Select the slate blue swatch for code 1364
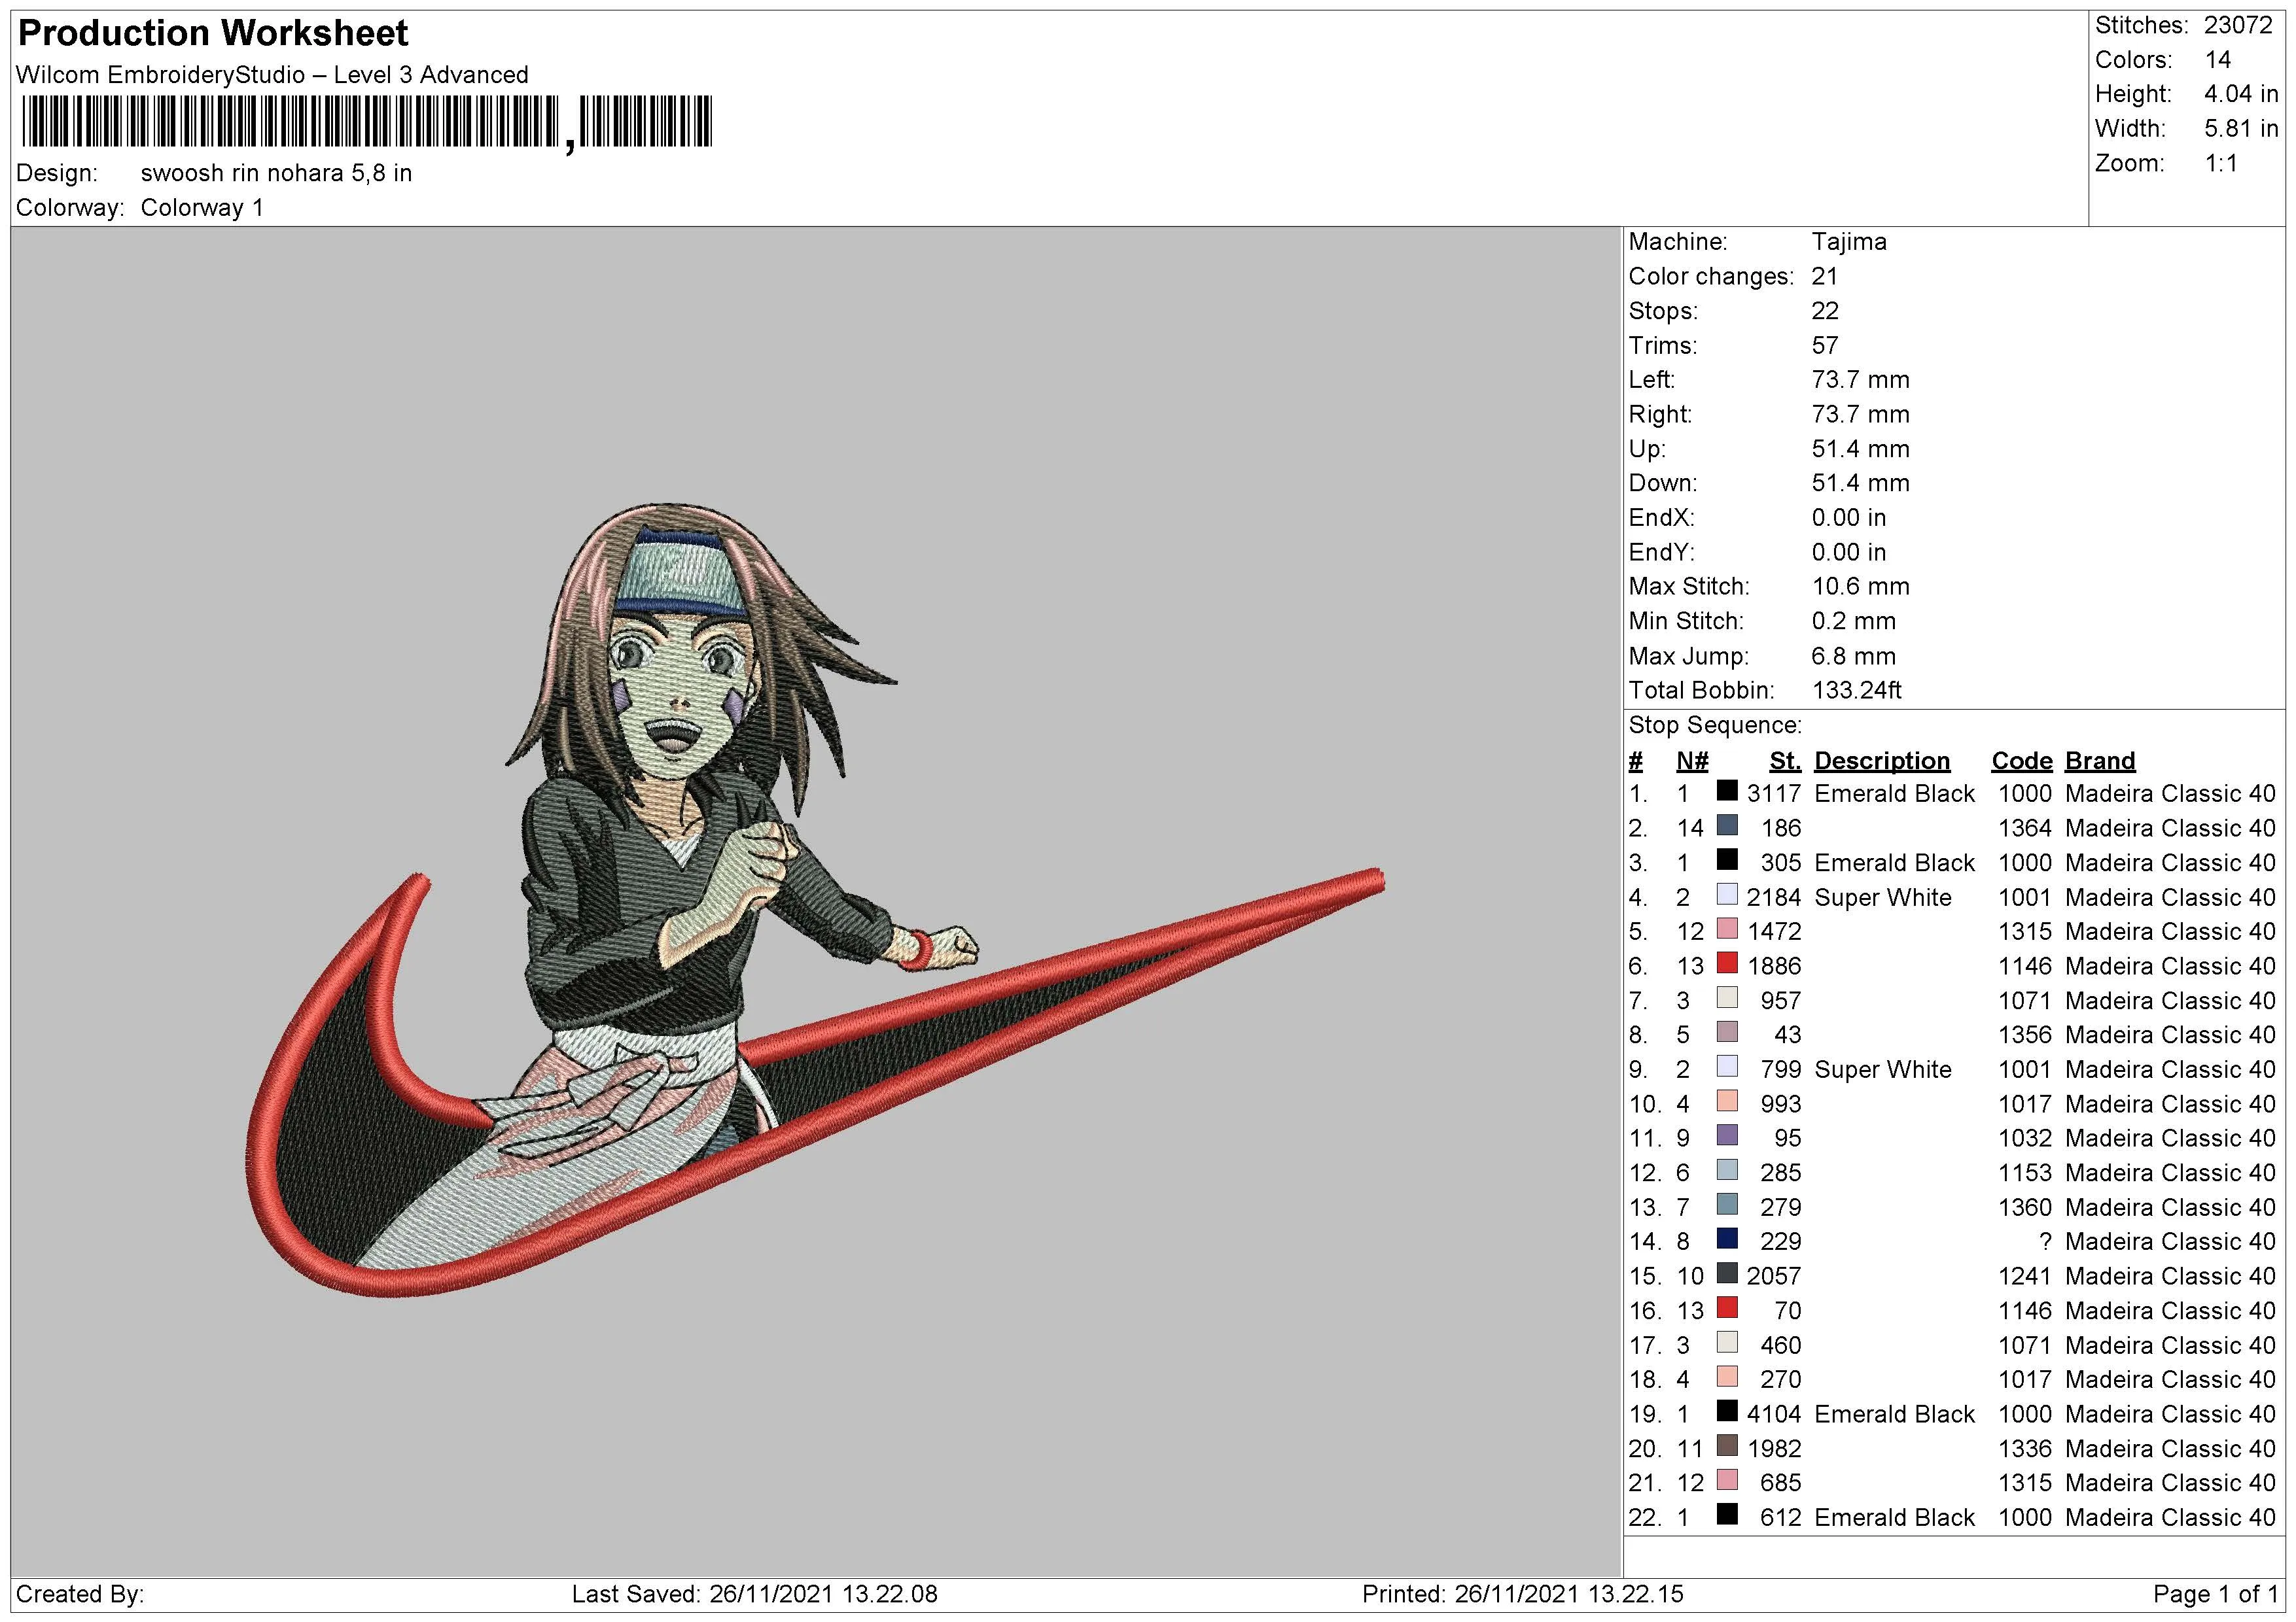 1727,825
